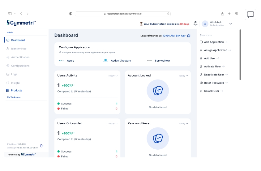This screenshot has height=171, width=261.
Task: Click the browser address bar
Action: click(x=123, y=14)
